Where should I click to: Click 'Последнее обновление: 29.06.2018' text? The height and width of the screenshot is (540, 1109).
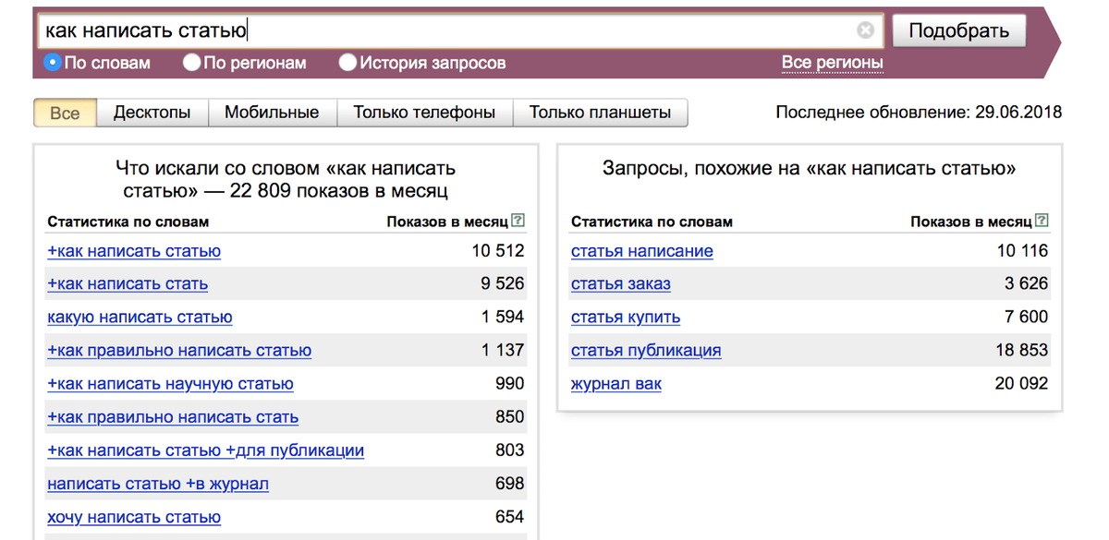[x=919, y=113]
